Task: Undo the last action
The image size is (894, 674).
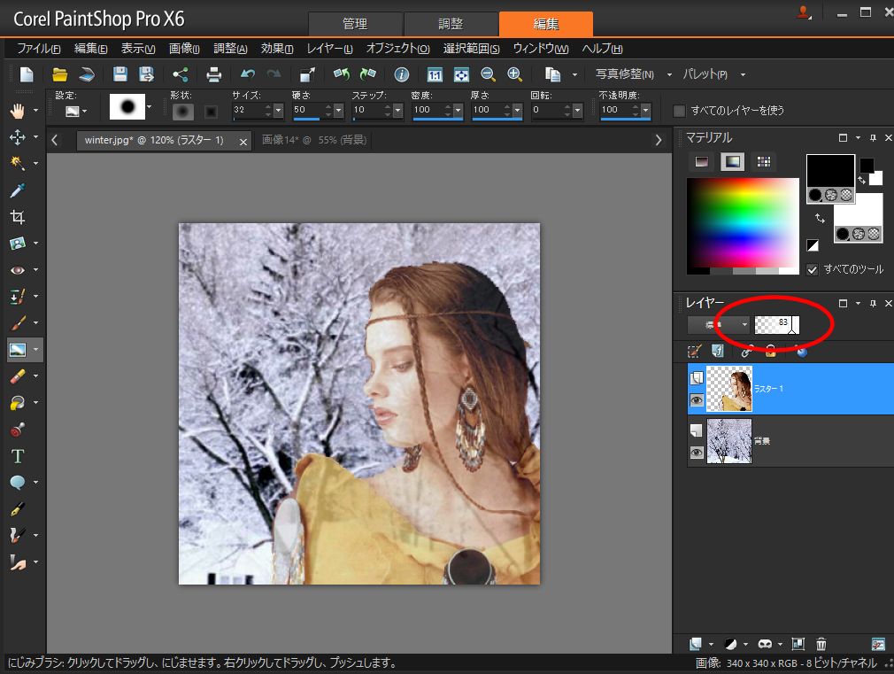Action: pos(248,74)
